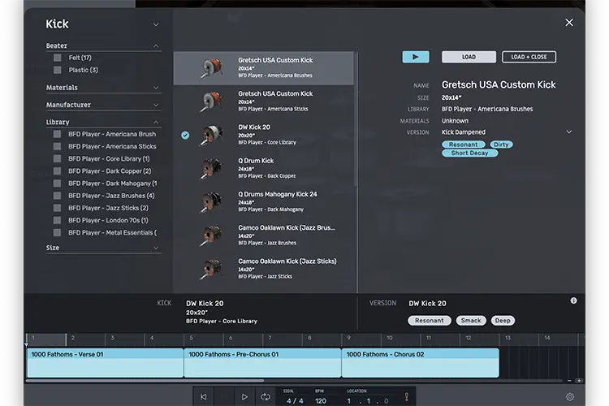Choose the Gretsch USA Custom Kick Americana Brushes row
The height and width of the screenshot is (406, 609).
(x=263, y=68)
